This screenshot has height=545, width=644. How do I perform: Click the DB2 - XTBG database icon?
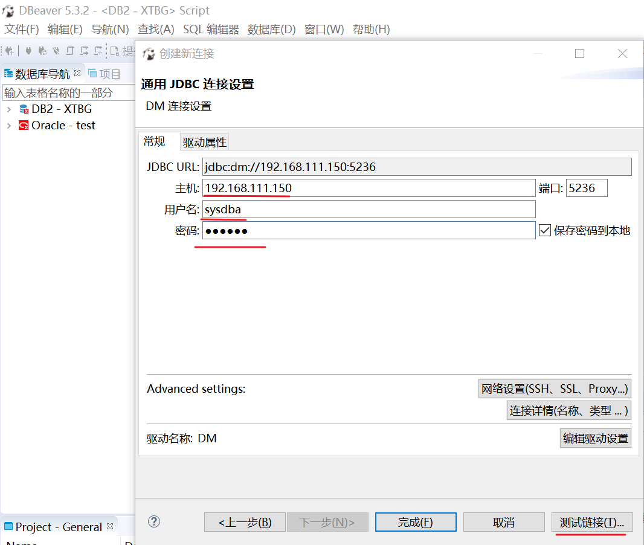[x=24, y=109]
